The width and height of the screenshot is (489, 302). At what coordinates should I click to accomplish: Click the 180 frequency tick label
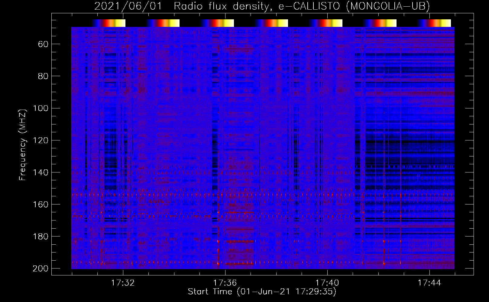point(40,236)
